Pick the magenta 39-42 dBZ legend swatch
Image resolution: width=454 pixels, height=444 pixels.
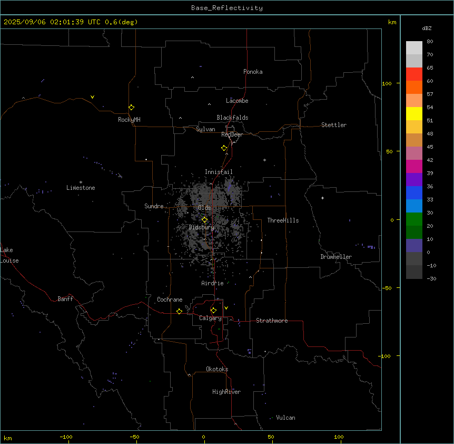pos(414,166)
